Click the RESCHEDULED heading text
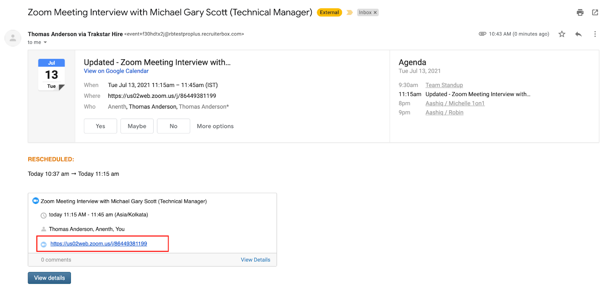 coord(51,160)
